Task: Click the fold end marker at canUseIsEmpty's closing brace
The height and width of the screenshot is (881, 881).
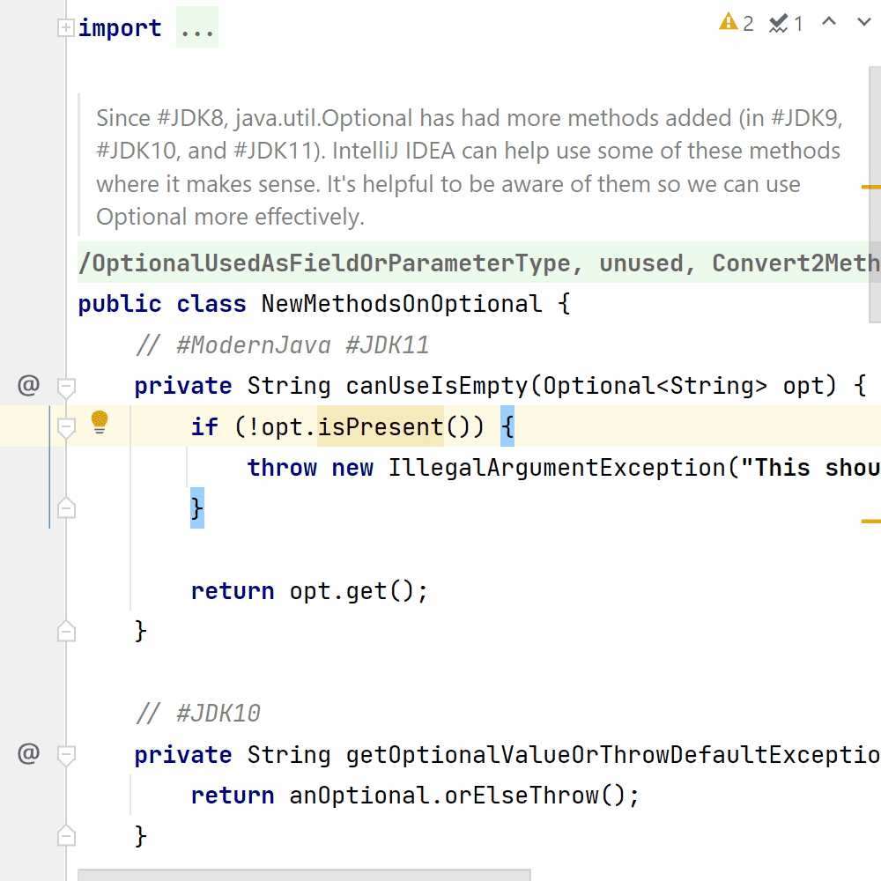Action: tap(66, 632)
